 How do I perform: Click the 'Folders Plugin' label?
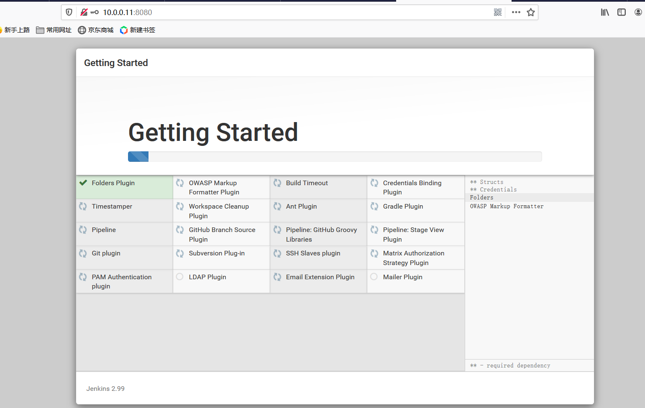coord(113,183)
